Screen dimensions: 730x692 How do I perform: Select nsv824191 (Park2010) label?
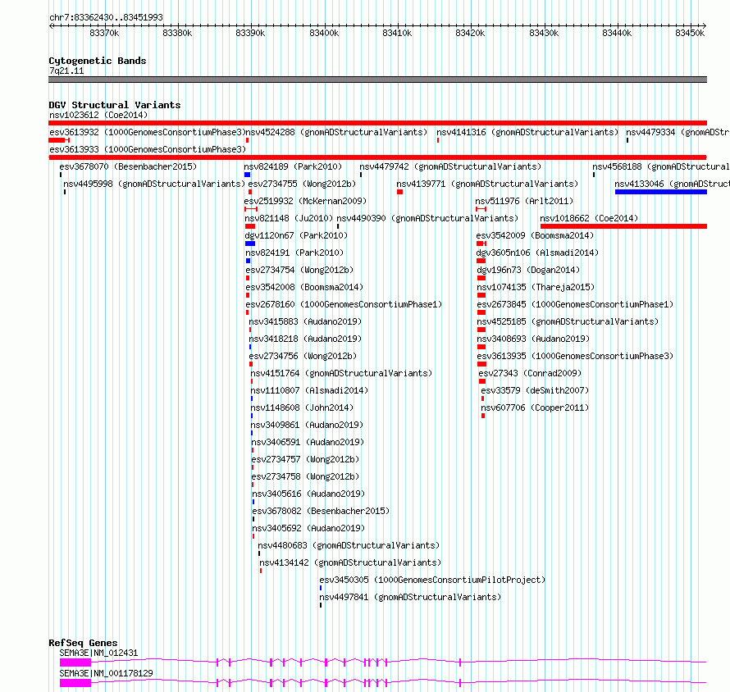(x=294, y=253)
